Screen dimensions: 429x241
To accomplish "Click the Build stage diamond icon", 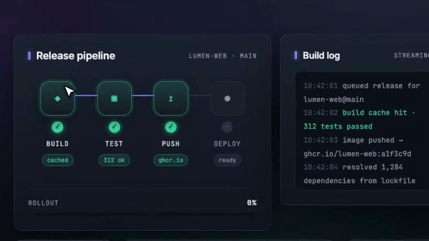I will 57,99.
